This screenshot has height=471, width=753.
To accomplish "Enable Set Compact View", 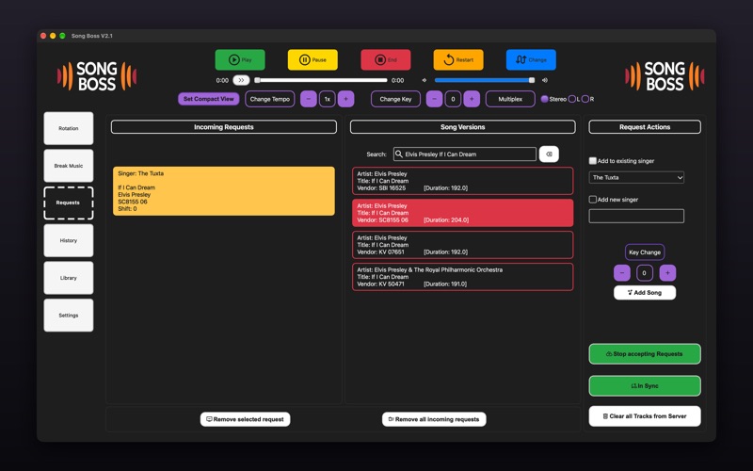I will pos(208,99).
